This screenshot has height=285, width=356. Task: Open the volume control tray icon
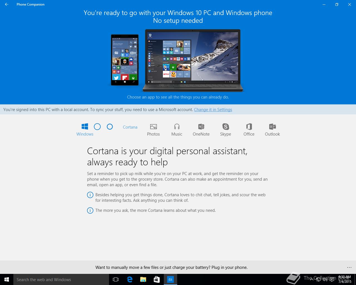325,279
